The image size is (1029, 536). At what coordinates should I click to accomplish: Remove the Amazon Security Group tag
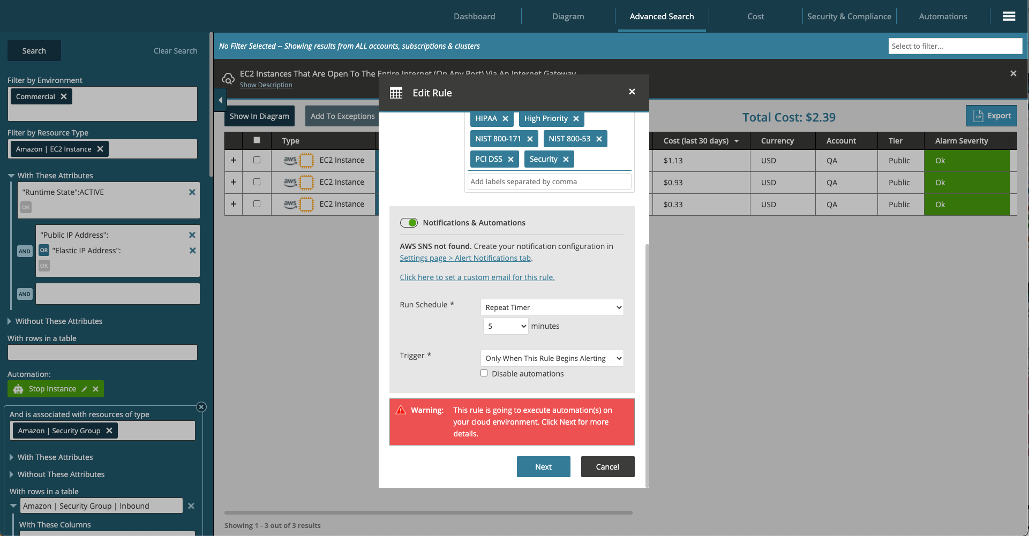[x=109, y=431]
